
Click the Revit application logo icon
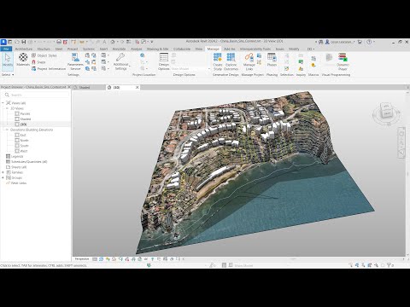(3, 42)
